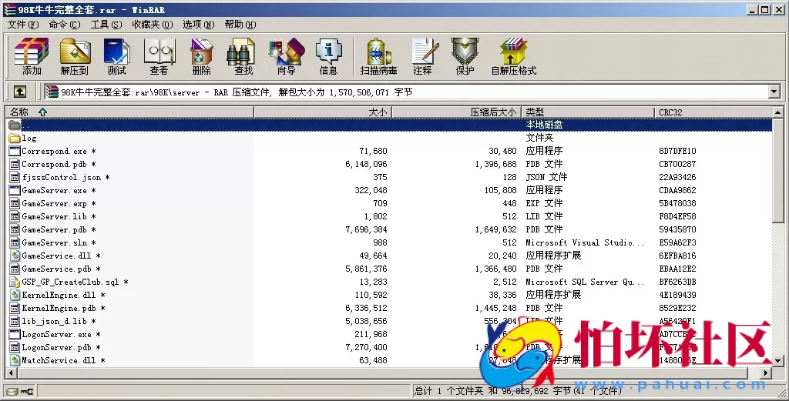The width and height of the screenshot is (789, 401).
Task: Select the KernelEngine.dll file icon
Action: 14,295
